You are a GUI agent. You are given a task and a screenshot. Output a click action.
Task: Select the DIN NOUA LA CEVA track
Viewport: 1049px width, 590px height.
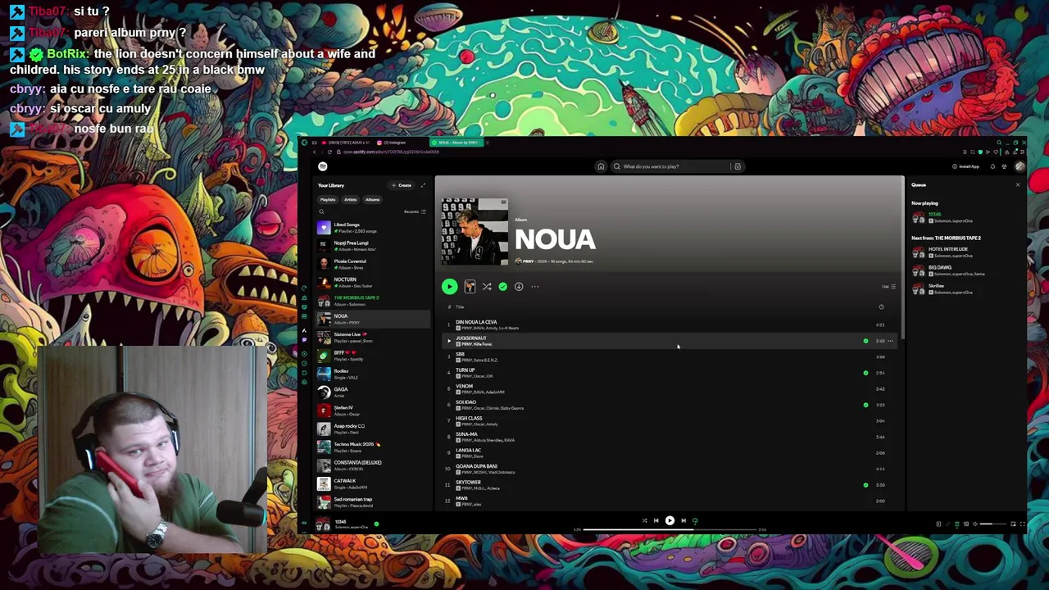click(x=669, y=324)
